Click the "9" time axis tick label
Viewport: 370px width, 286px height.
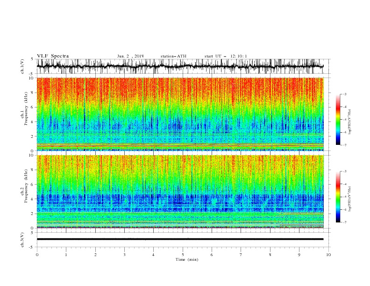pos(299,255)
